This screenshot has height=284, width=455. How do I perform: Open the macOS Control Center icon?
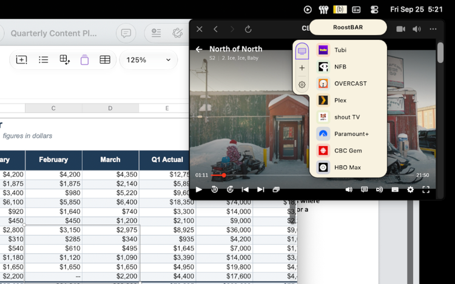tap(374, 10)
